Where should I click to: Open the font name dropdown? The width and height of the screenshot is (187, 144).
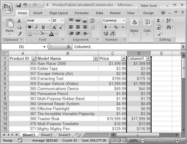[x=49, y=20]
